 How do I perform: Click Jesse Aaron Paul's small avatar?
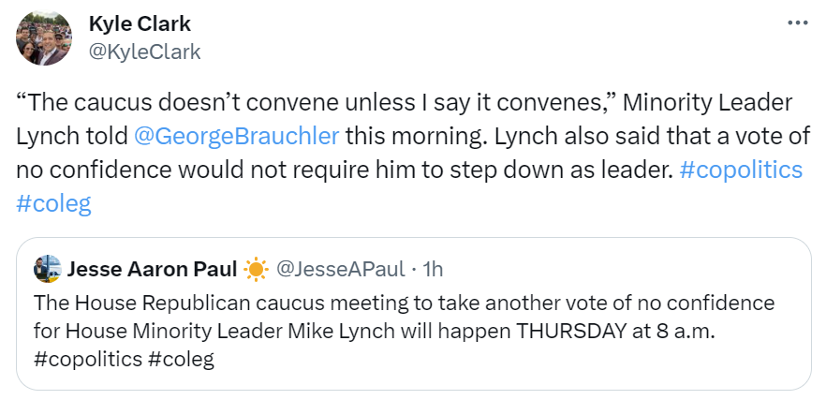[47, 270]
